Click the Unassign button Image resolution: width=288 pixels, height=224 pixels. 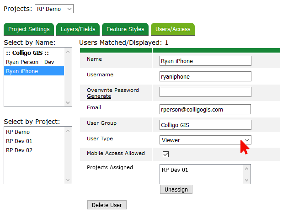176,189
